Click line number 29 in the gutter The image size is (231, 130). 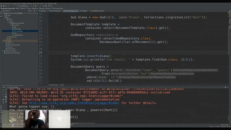40,52
